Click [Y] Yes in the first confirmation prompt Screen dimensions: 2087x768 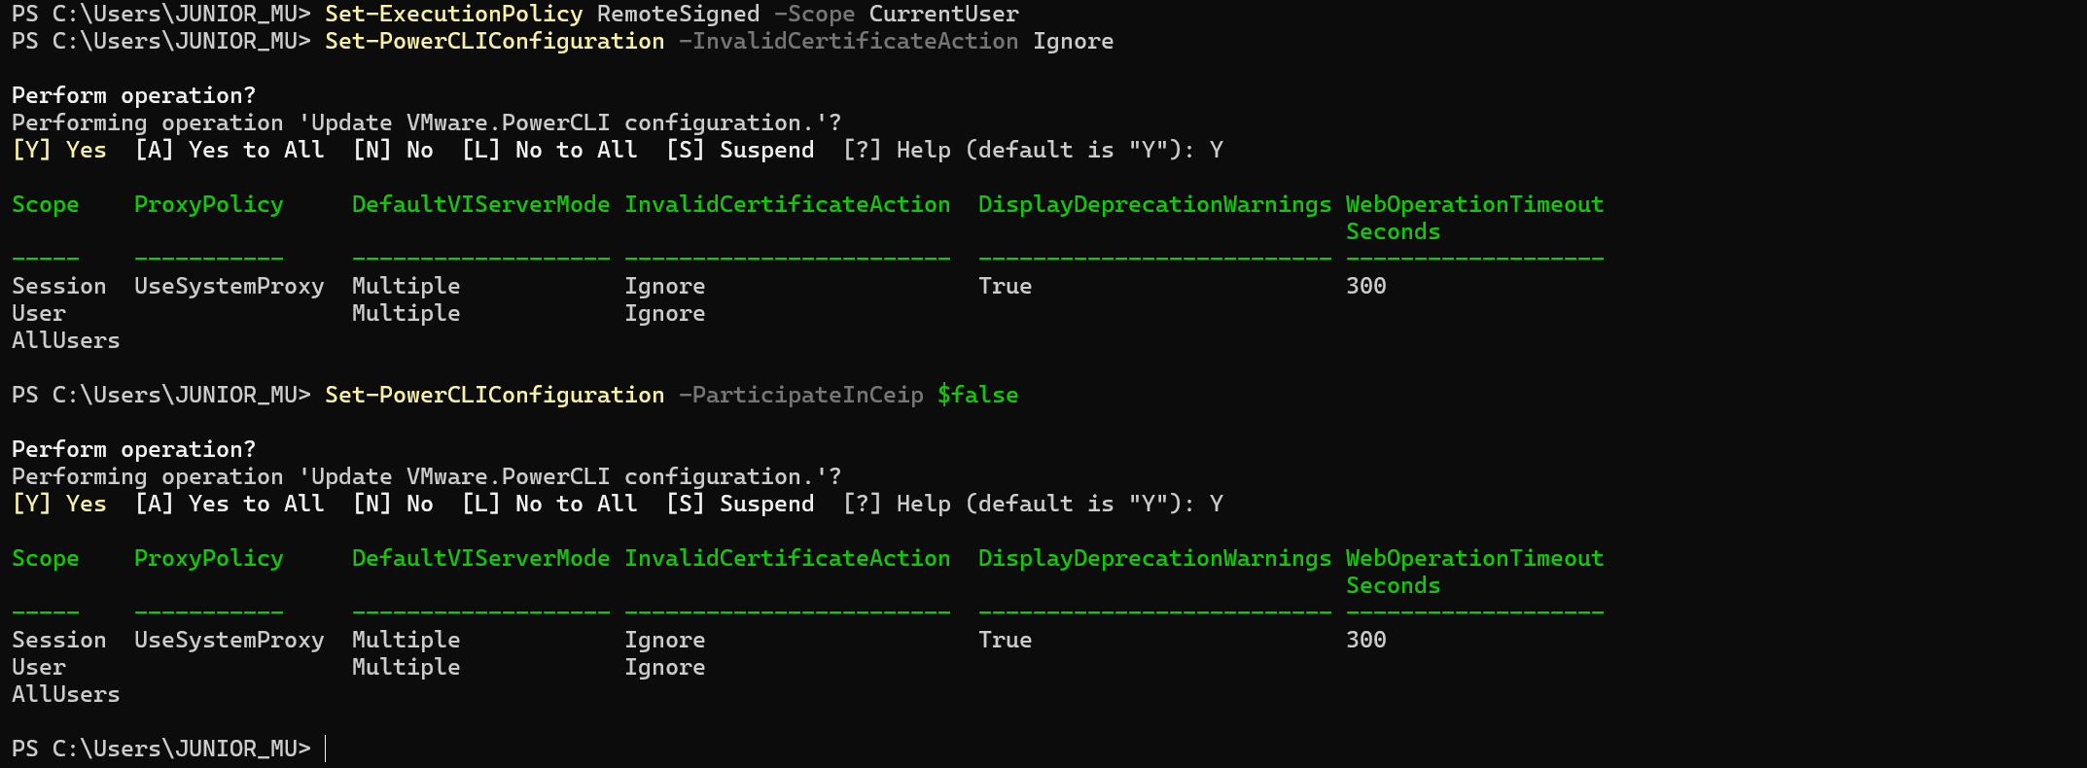pyautogui.click(x=59, y=151)
